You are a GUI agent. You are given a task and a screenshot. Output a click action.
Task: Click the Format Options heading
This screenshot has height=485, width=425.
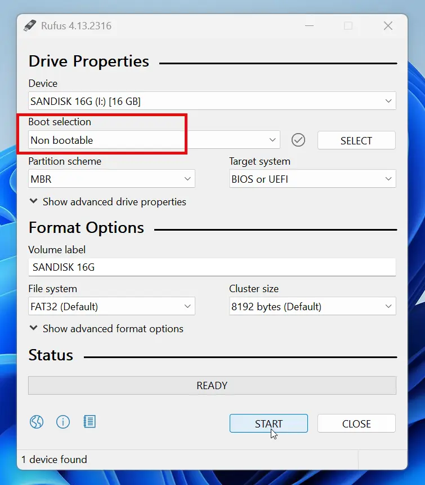87,228
